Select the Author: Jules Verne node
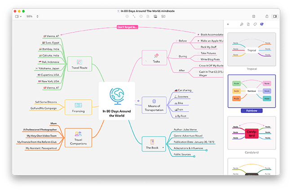This screenshot has width=292, height=191. tap(185, 130)
